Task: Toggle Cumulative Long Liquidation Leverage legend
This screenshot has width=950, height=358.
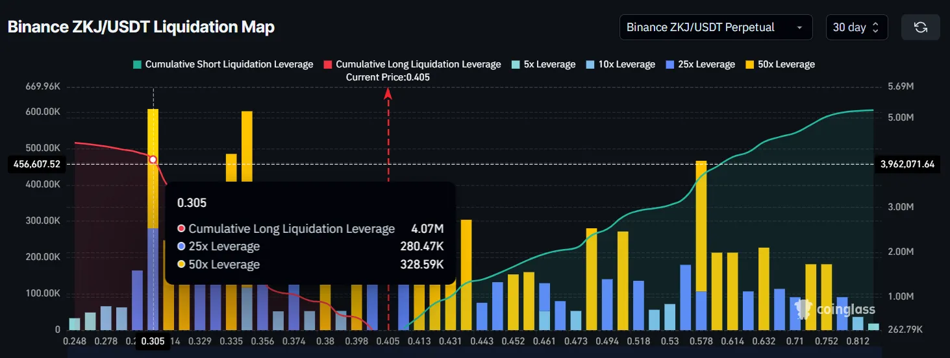Action: [x=412, y=64]
